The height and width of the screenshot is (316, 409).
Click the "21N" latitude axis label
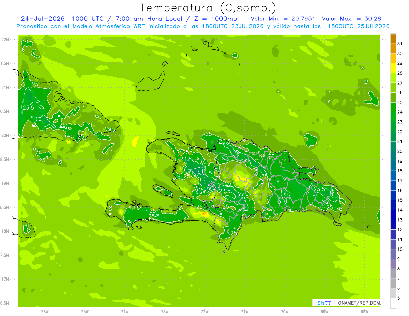click(5, 87)
